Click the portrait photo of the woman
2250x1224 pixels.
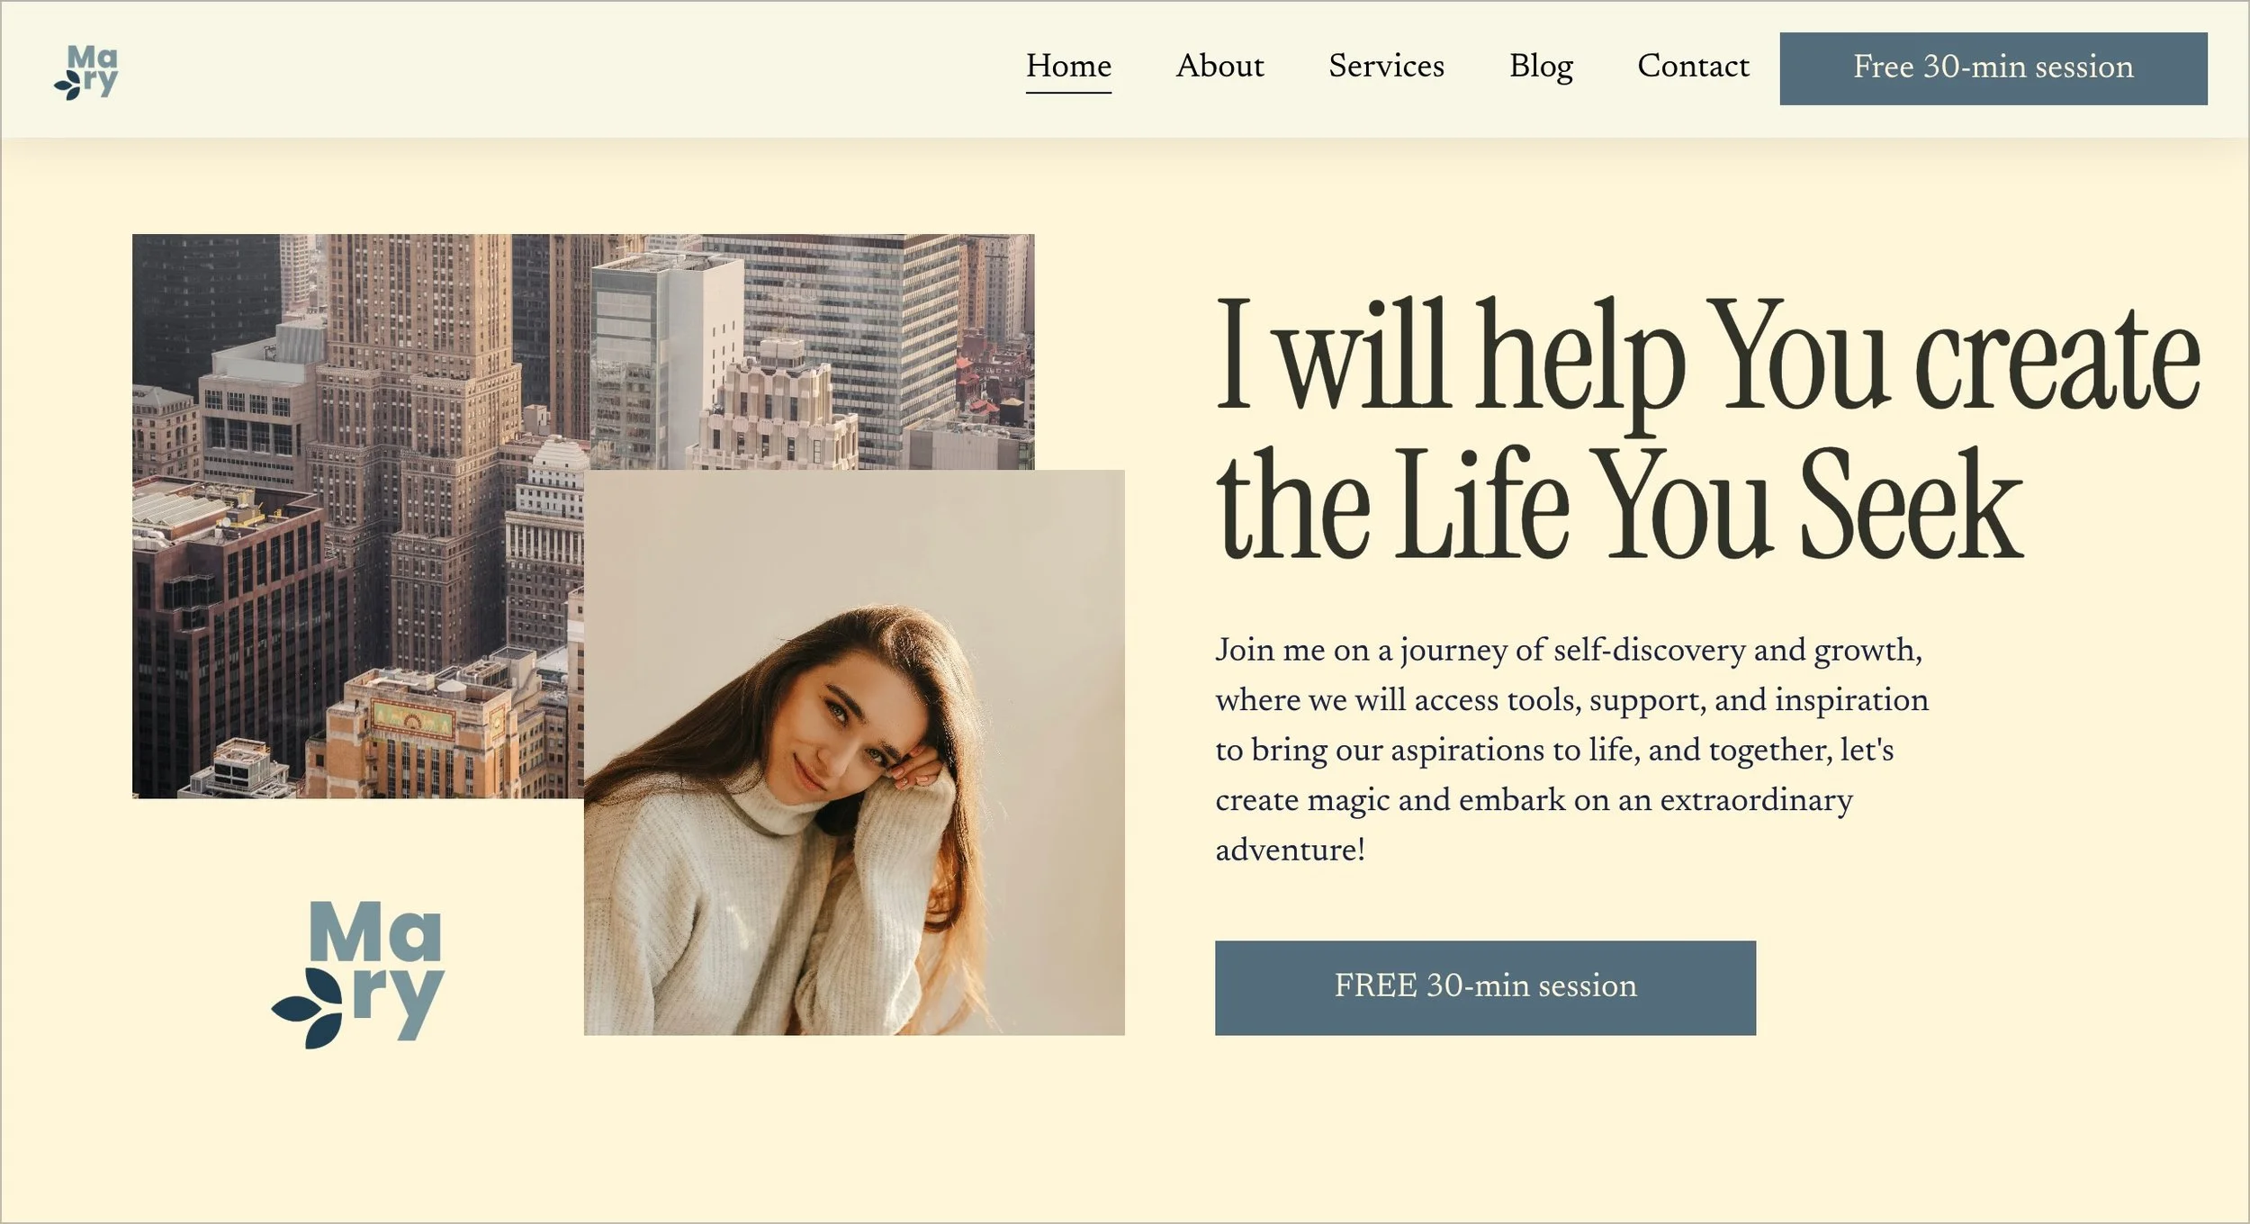coord(854,752)
